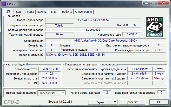
Task: Go to the Графика tab
Action: tap(66, 12)
